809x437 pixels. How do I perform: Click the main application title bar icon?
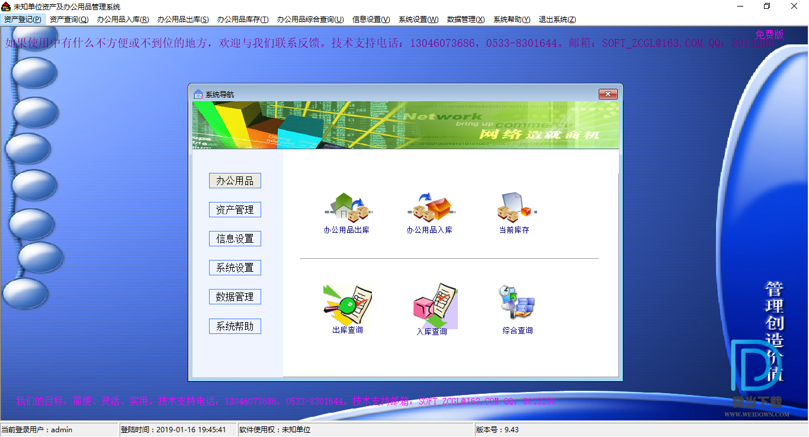point(6,7)
